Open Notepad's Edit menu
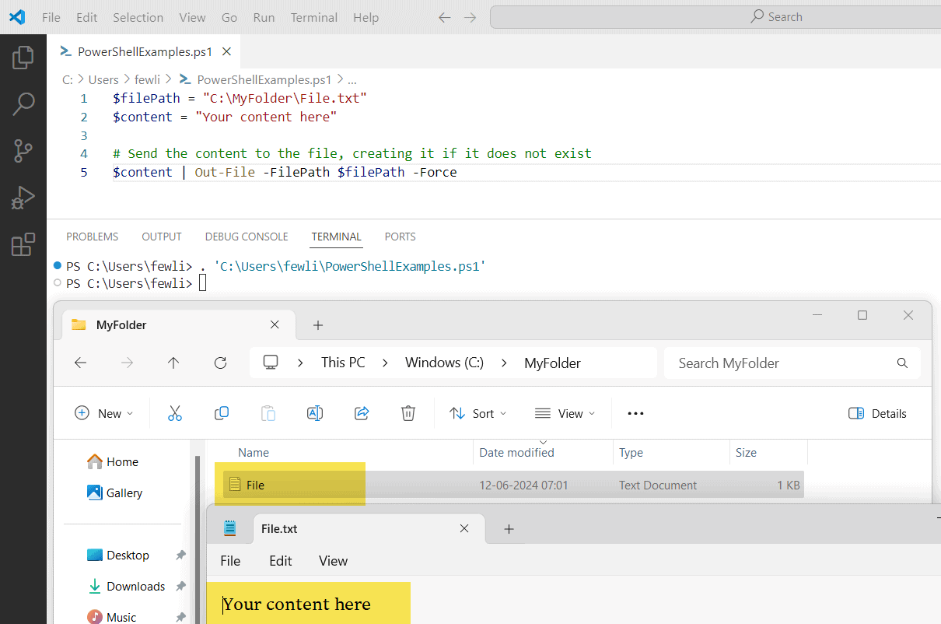The width and height of the screenshot is (941, 624). [280, 560]
